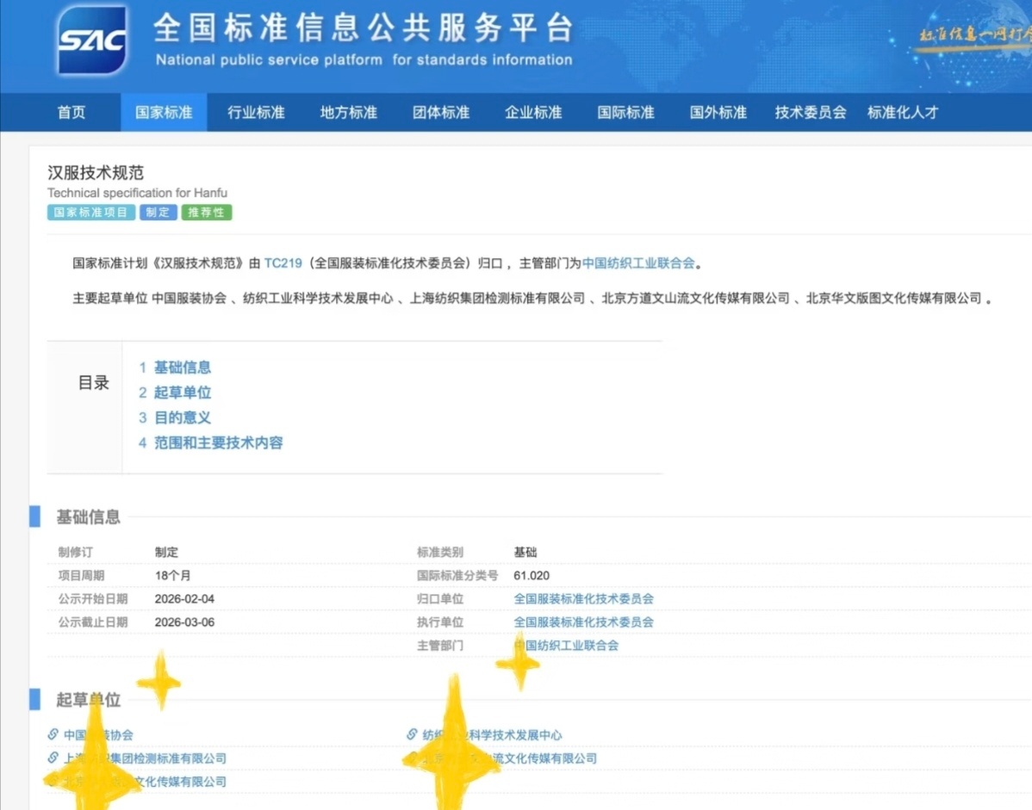Select the 制修订 value 制定

pyautogui.click(x=166, y=553)
